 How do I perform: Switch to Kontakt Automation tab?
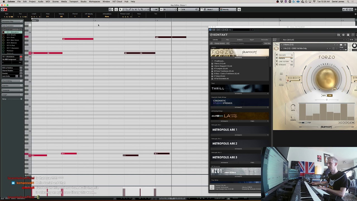coord(265,40)
